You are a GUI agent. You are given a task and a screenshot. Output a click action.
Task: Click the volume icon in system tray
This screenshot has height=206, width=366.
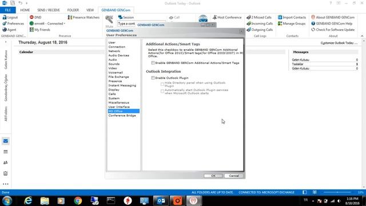click(x=339, y=201)
